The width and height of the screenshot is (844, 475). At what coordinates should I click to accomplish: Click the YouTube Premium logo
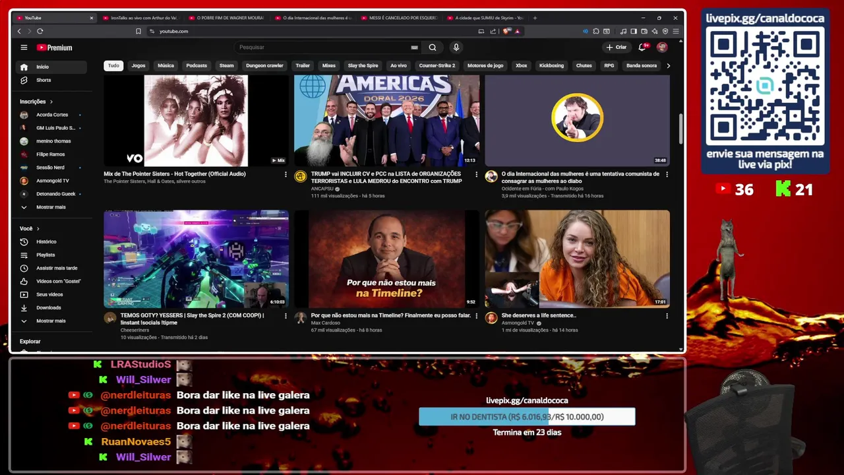click(x=55, y=47)
